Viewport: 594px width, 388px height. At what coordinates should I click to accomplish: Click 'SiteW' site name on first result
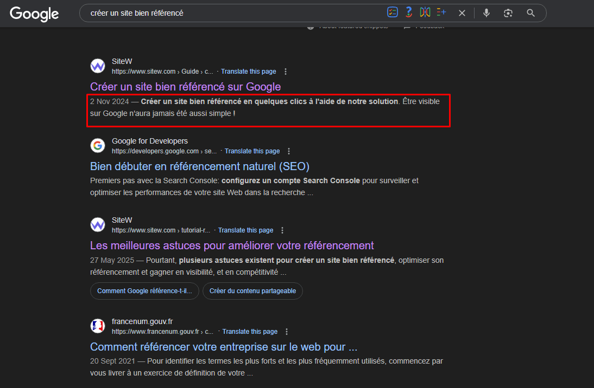[122, 61]
